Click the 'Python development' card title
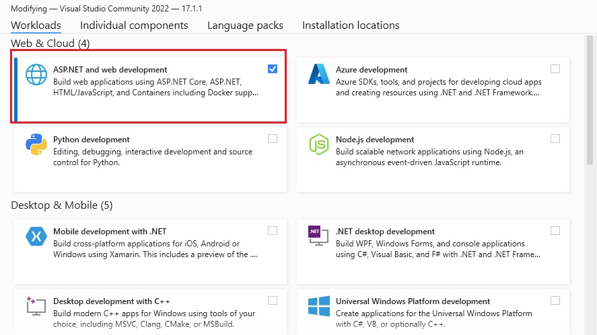The width and height of the screenshot is (597, 335). 92,140
